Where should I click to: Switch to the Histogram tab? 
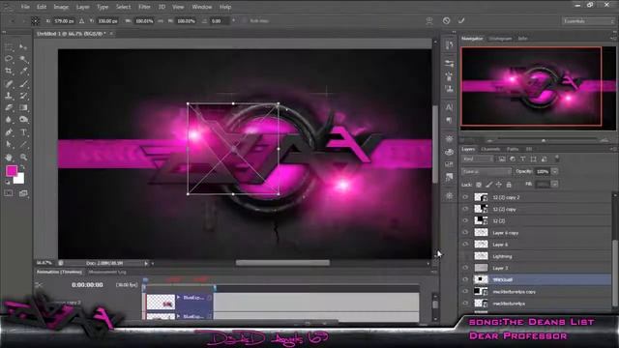pos(500,39)
